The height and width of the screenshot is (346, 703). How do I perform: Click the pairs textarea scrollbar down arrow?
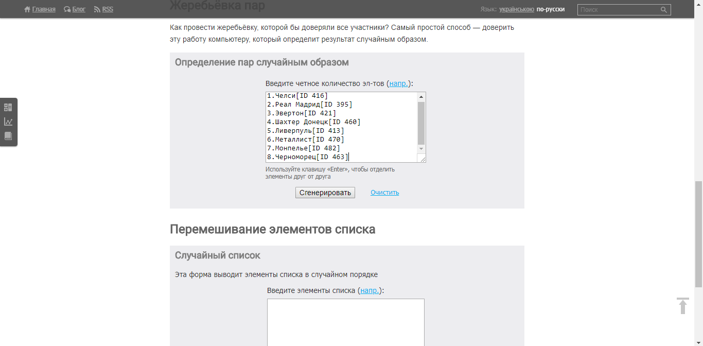[421, 149]
